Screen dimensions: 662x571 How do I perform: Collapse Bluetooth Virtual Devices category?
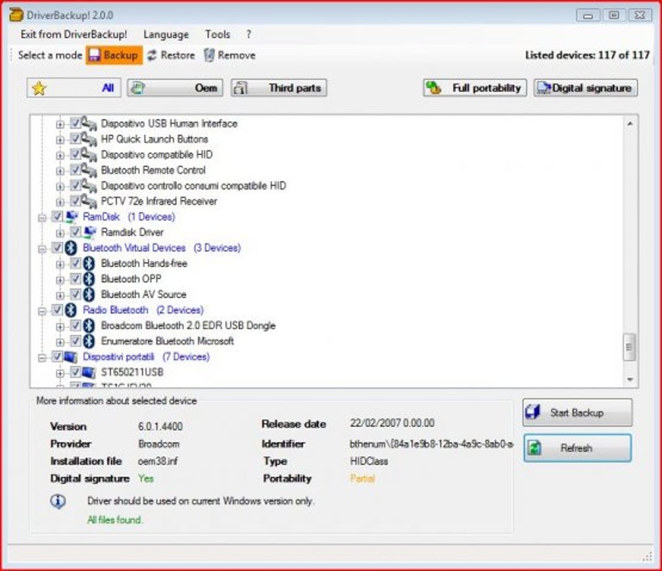pos(42,249)
